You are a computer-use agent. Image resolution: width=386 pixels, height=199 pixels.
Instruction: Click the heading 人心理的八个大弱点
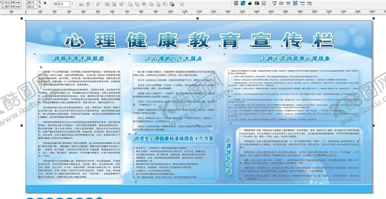pyautogui.click(x=173, y=58)
